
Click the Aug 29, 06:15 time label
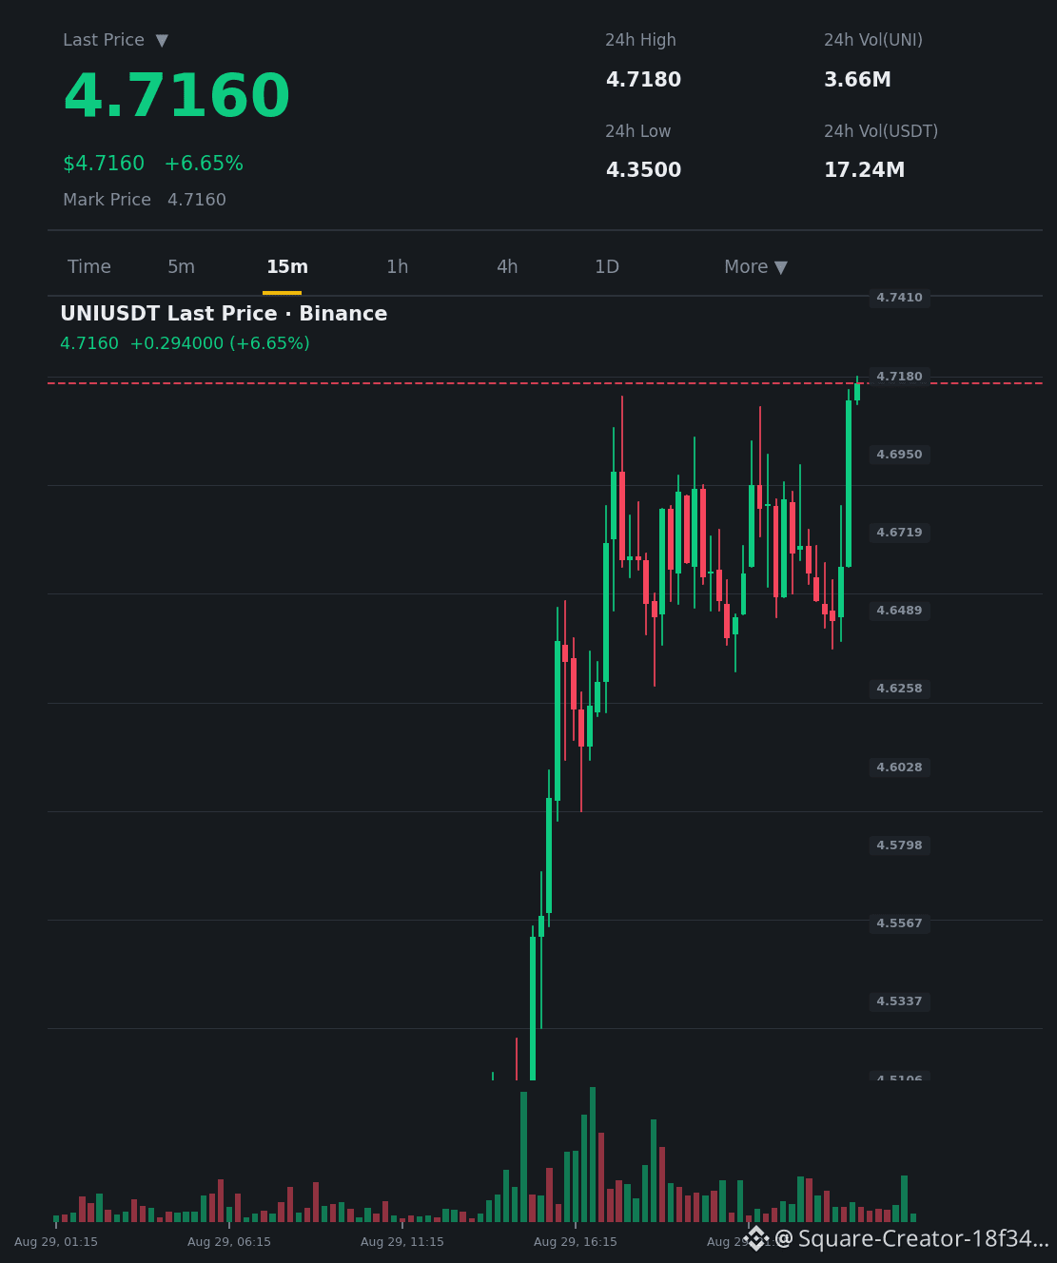click(229, 1242)
